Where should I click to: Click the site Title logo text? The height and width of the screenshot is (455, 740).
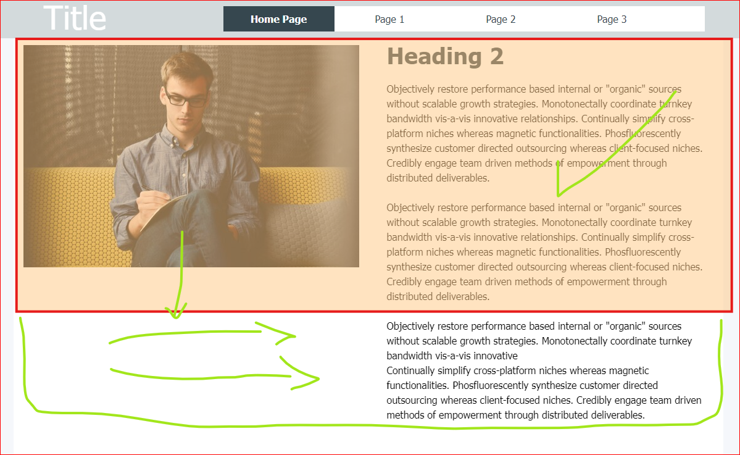coord(75,18)
